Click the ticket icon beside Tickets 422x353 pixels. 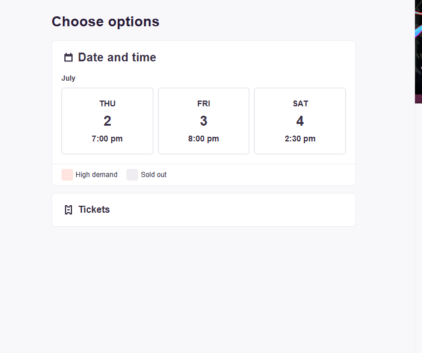[x=68, y=210]
